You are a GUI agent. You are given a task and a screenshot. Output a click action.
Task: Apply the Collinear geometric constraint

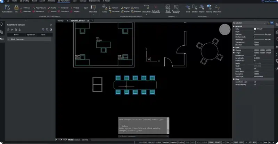pos(26,7)
